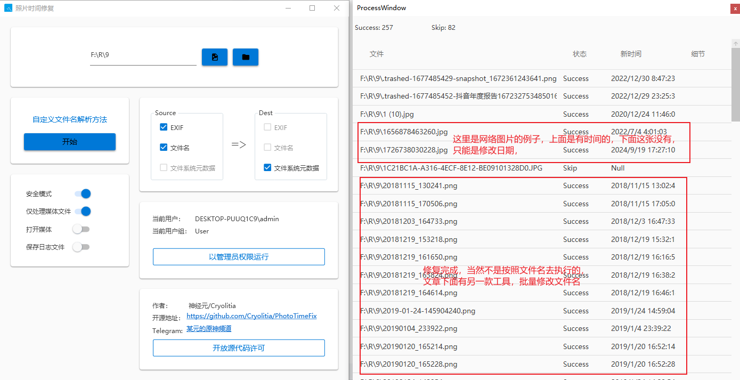740x380 pixels.
Task: Disable 仅处理媒体文件 switch
Action: (x=83, y=212)
